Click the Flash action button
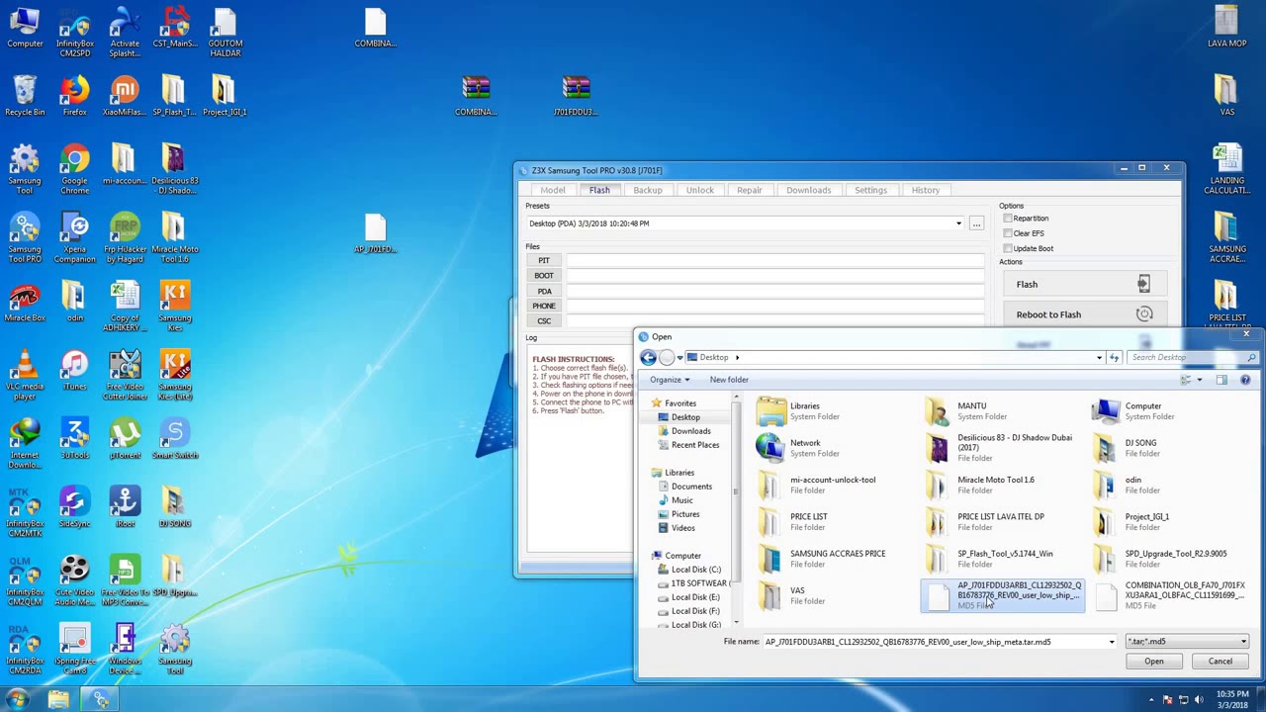The width and height of the screenshot is (1266, 712). tap(1084, 285)
